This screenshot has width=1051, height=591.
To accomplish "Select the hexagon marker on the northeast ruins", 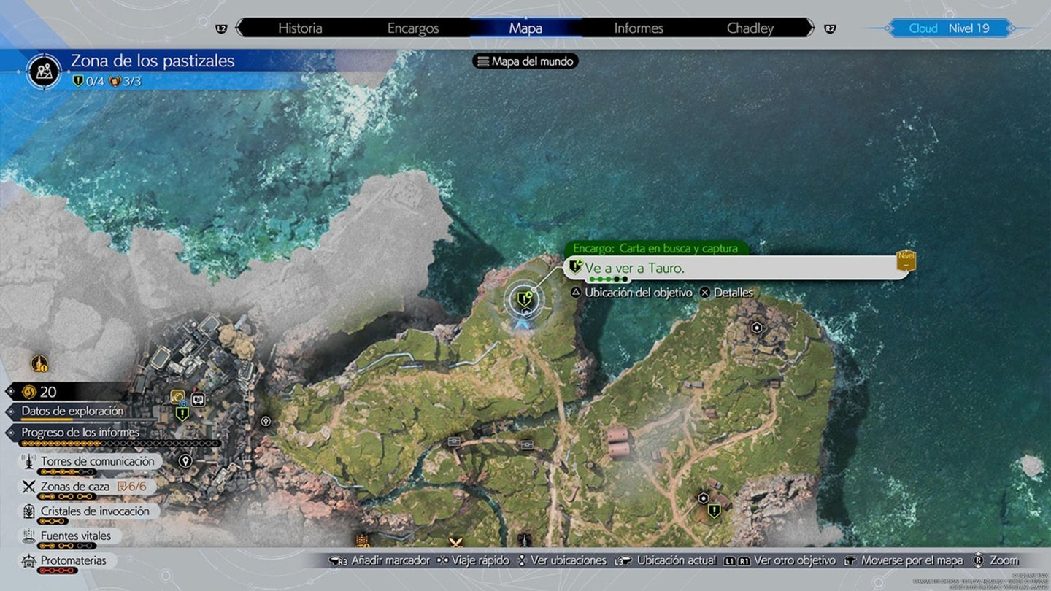I will coord(758,328).
